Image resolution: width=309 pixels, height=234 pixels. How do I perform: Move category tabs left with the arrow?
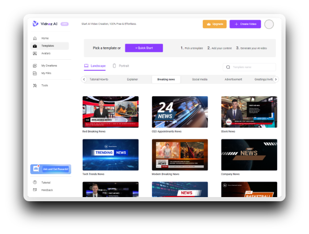(84, 80)
